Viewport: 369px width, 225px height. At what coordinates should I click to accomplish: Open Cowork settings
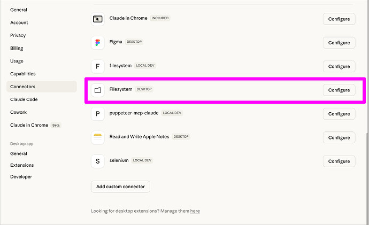coord(18,112)
